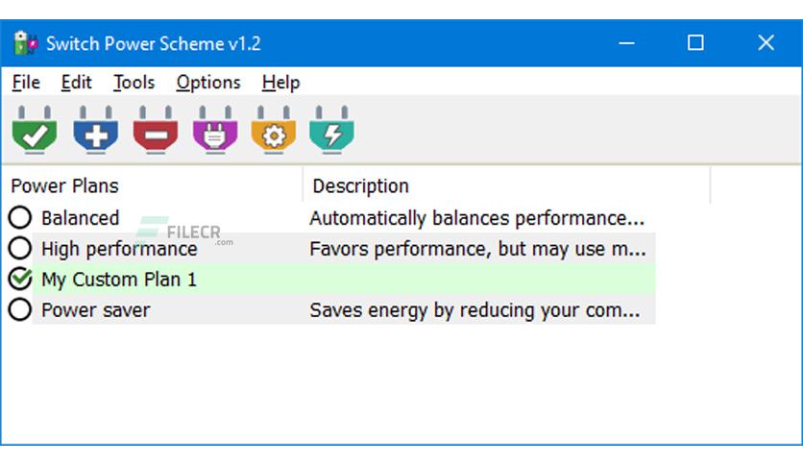Screen dimensions: 803x465
Task: Open the File menu
Action: pos(26,83)
